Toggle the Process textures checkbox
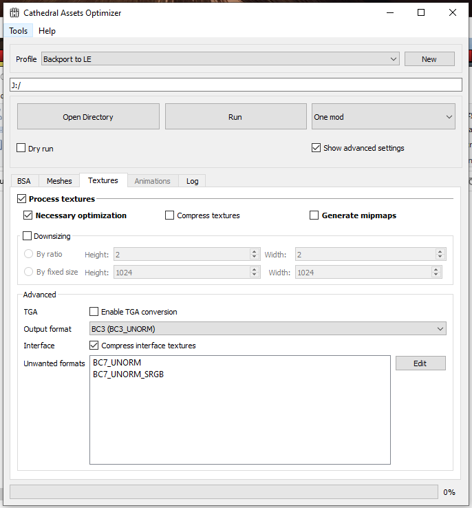 (x=22, y=199)
